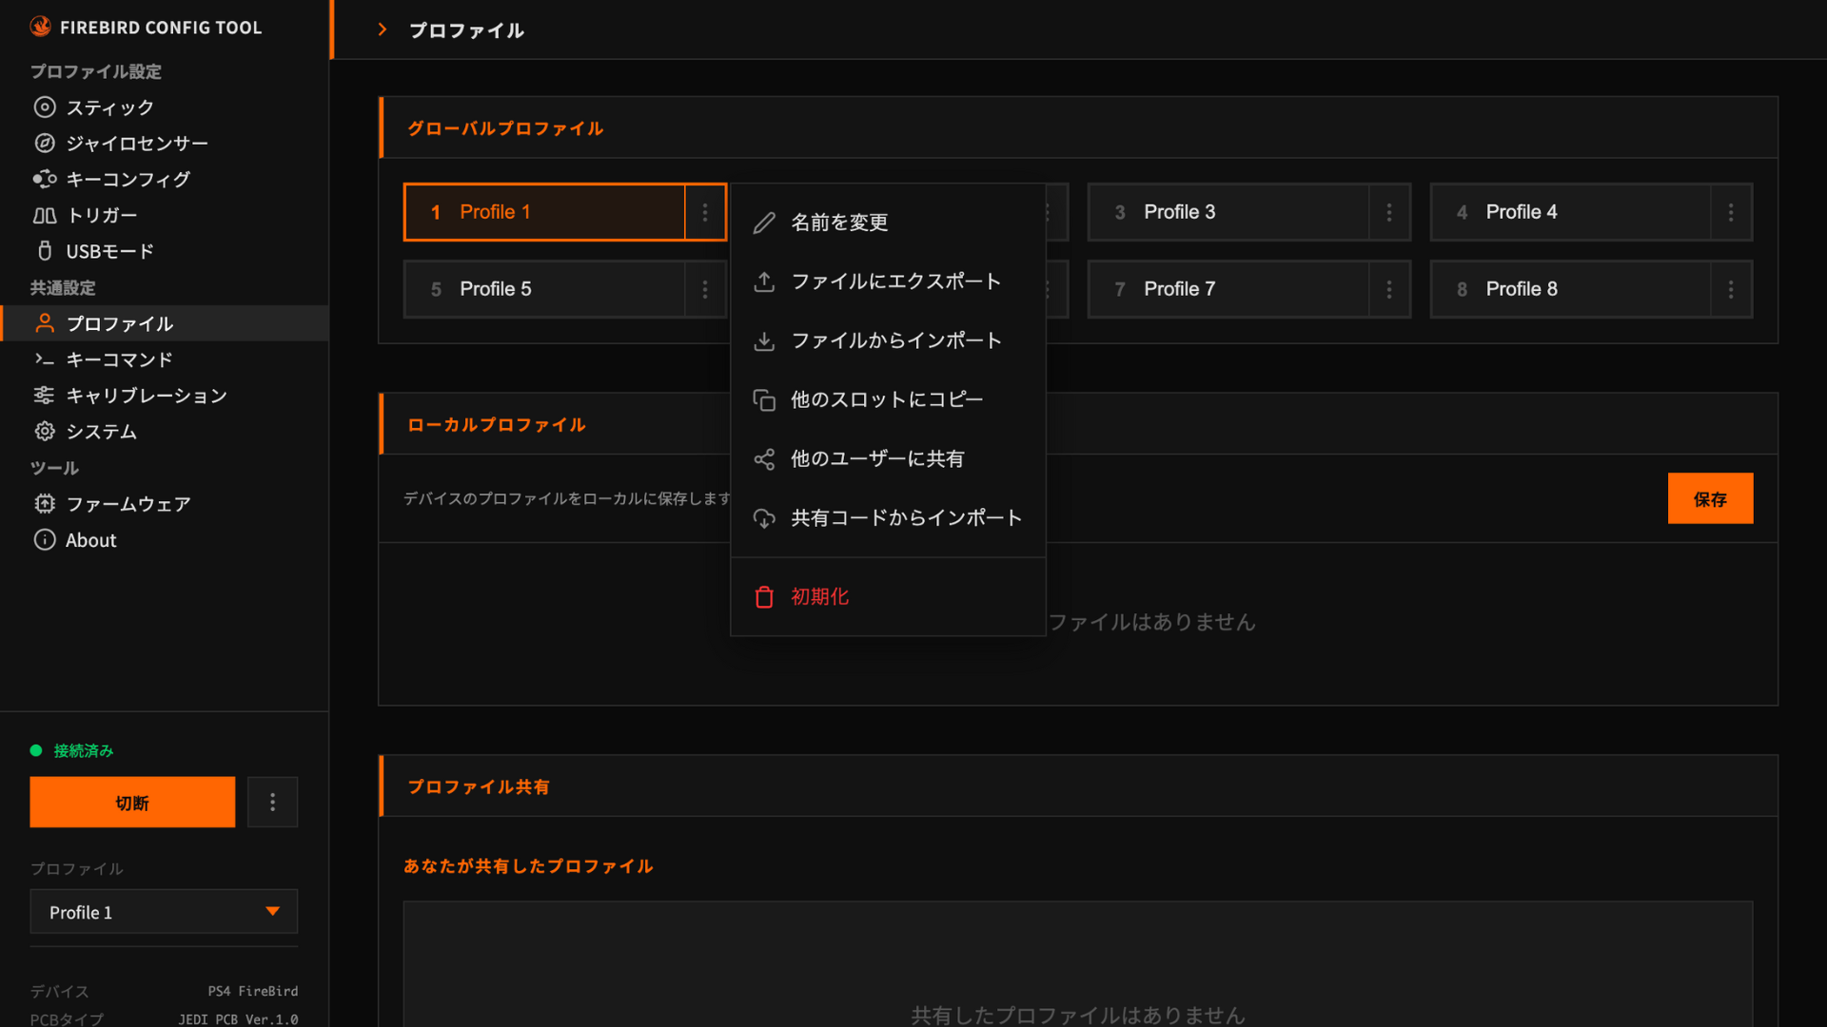Click the orange 保存 button
This screenshot has height=1027, width=1827.
pos(1709,499)
